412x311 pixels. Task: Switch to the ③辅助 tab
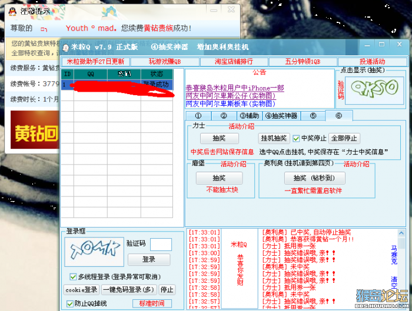tap(250, 116)
